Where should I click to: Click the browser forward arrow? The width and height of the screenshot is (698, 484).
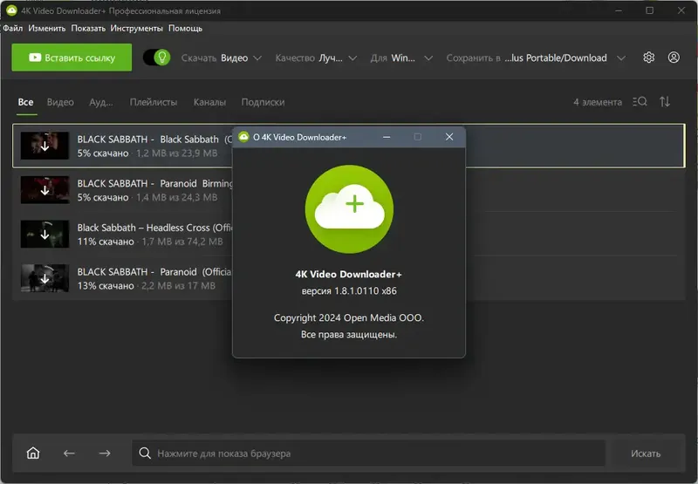105,453
